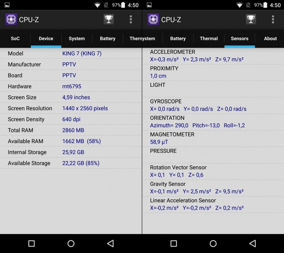Select the Sensors tab

point(240,39)
